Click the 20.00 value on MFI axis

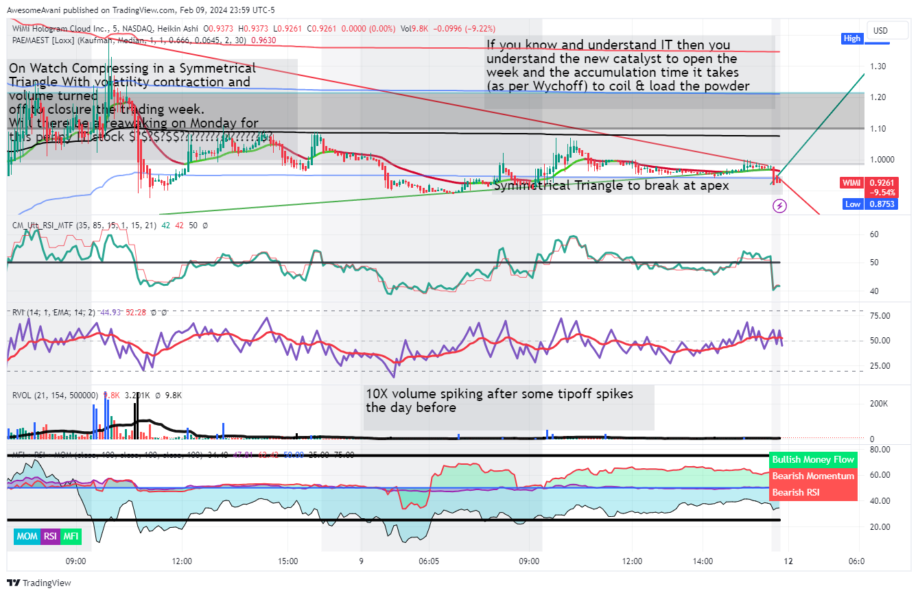880,527
